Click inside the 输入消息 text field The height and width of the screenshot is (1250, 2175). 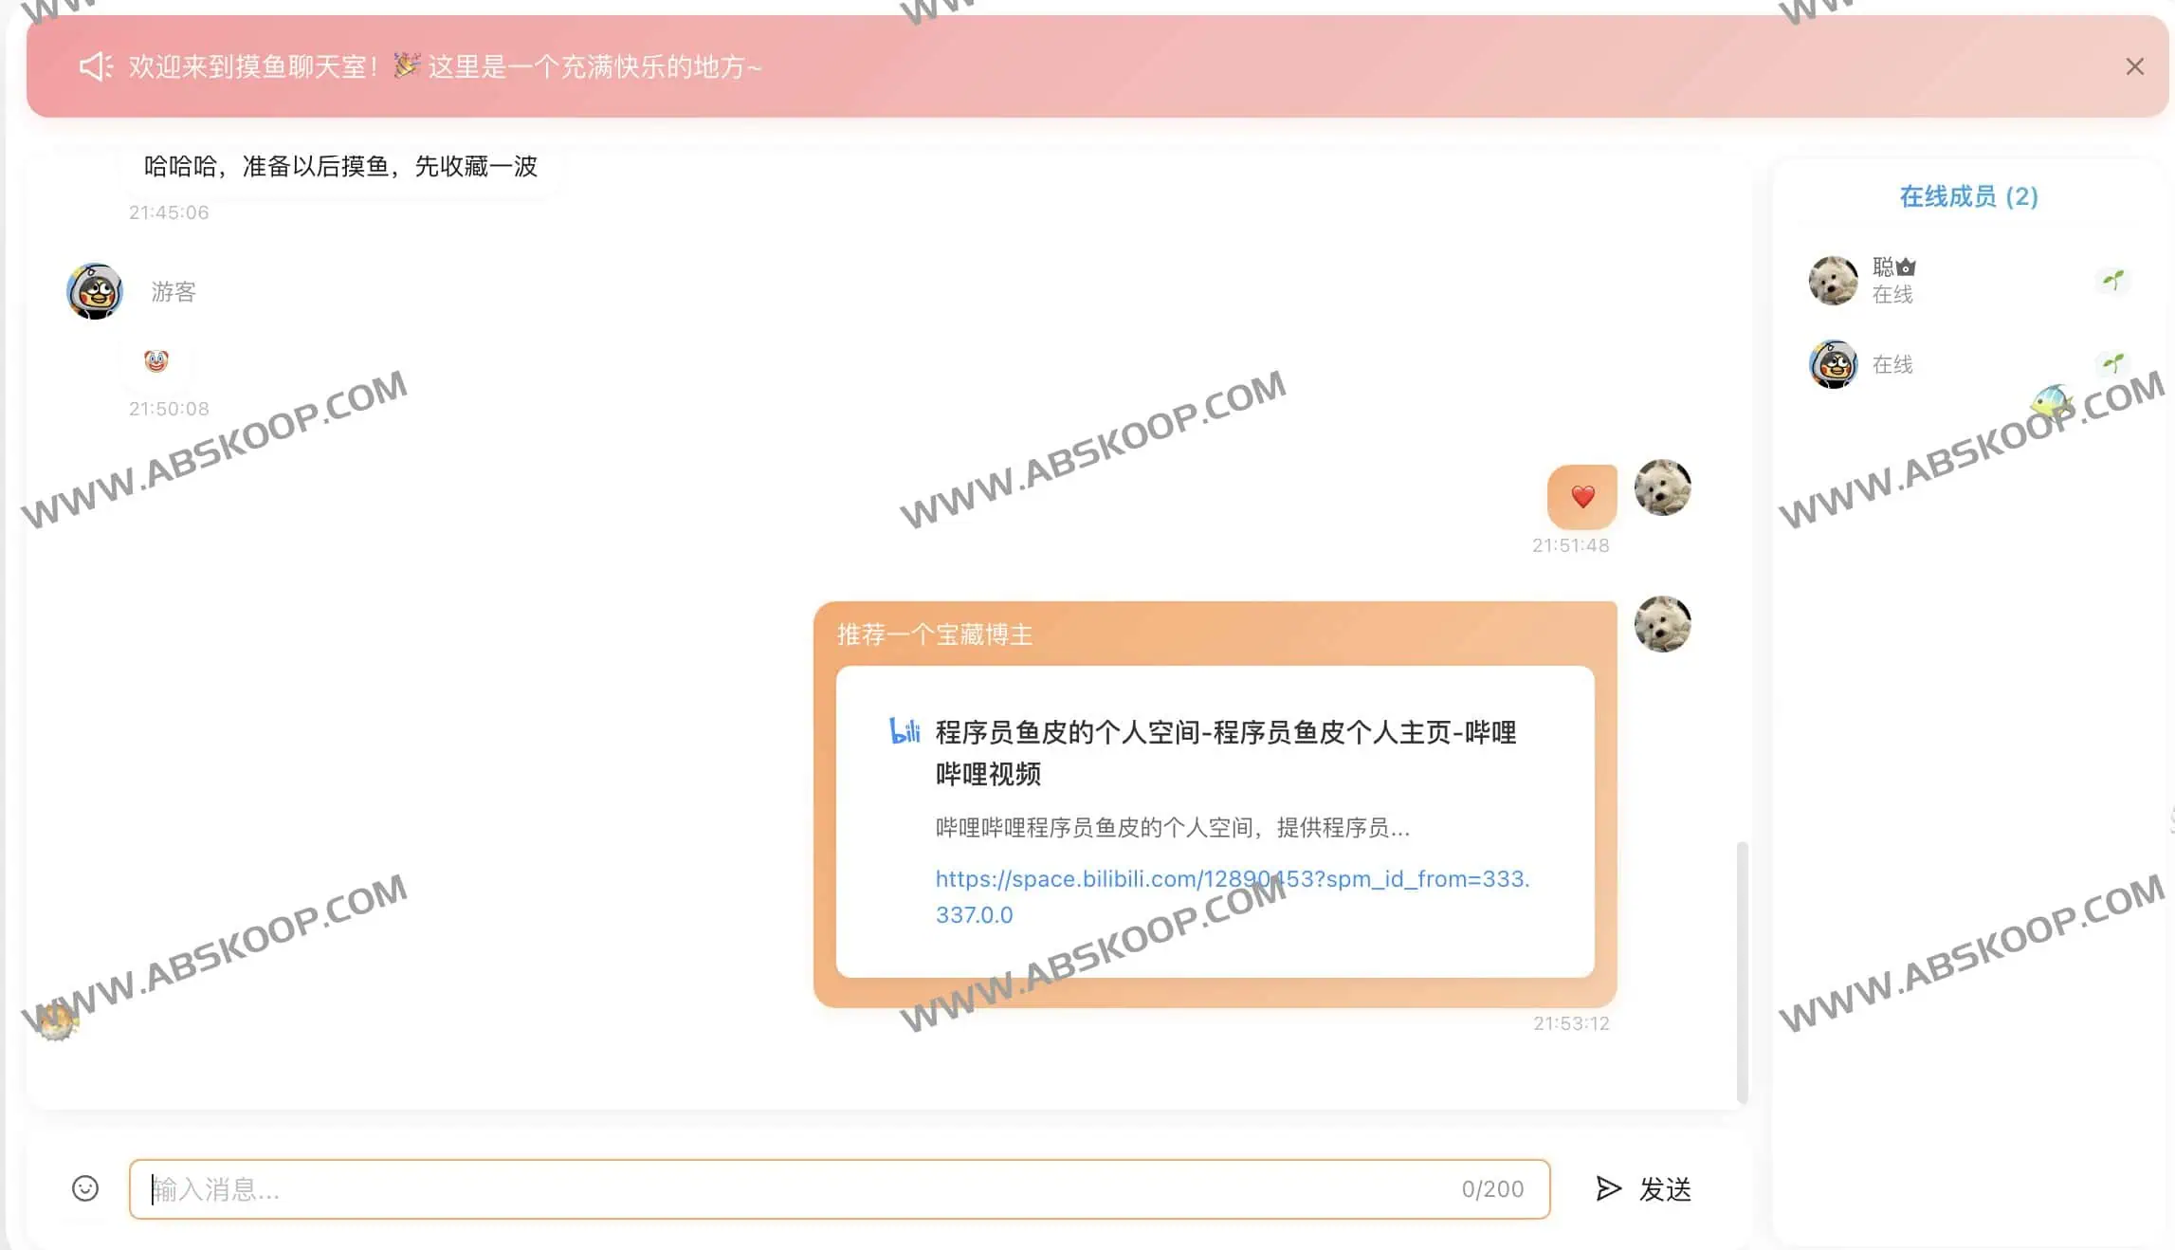(x=379, y=1188)
